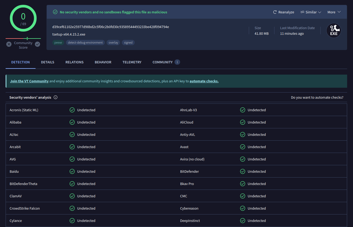Click the Alibaba undetected check icon
The height and width of the screenshot is (227, 353).
(x=72, y=122)
